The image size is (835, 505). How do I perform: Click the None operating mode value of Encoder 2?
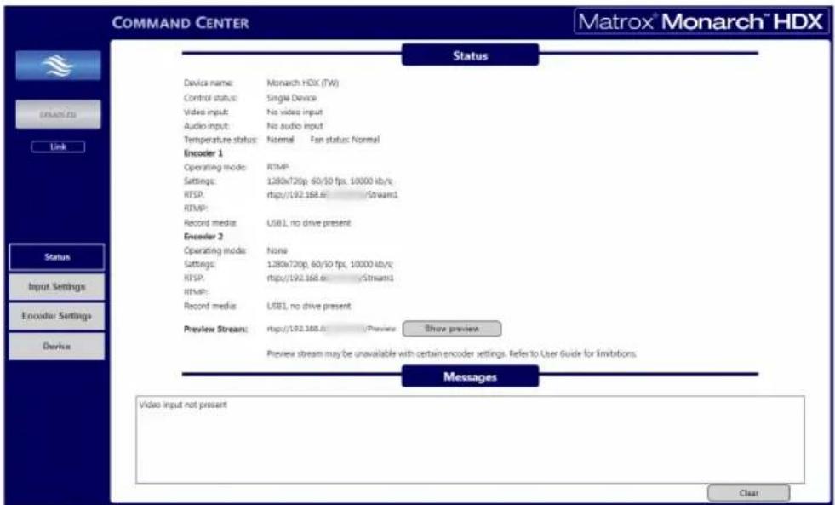(277, 250)
